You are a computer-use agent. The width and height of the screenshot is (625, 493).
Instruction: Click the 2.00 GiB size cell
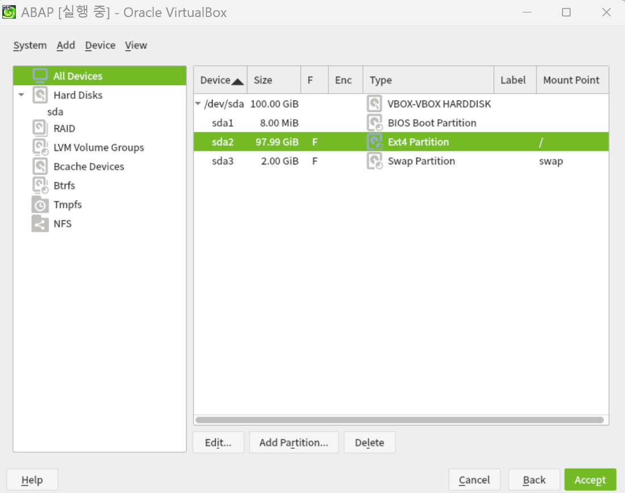[x=280, y=161]
